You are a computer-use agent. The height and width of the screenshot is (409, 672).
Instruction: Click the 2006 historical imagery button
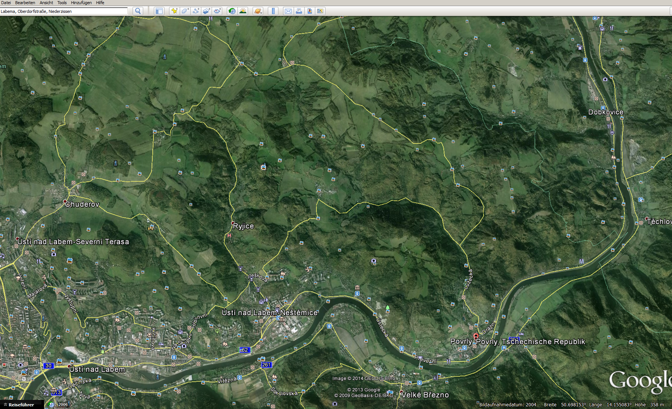pos(63,404)
